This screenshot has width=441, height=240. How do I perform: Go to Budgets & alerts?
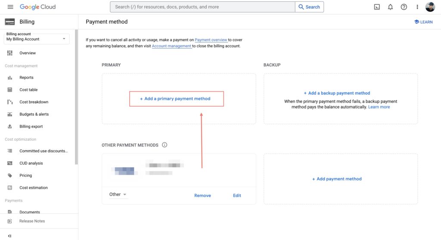(34, 114)
